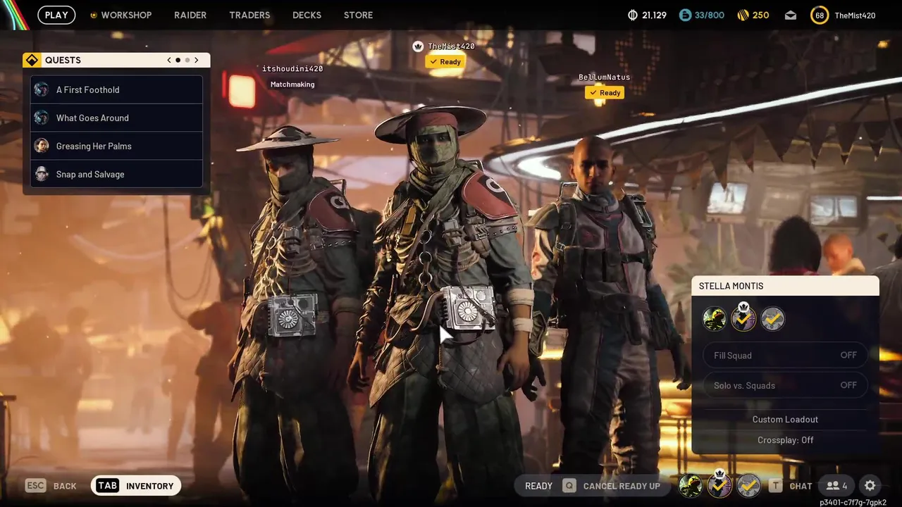
Task: Click the READY status label
Action: (538, 486)
